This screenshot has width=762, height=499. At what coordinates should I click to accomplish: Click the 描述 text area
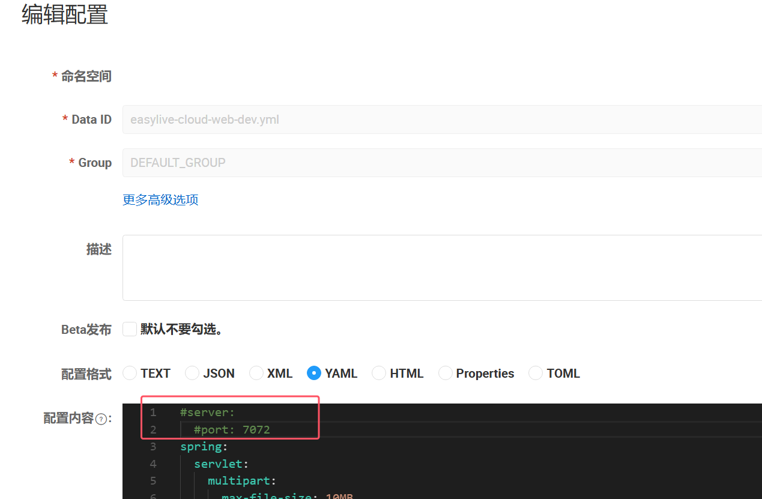click(442, 268)
